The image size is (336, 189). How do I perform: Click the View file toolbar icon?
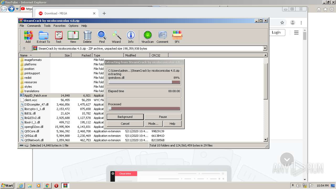click(73, 37)
